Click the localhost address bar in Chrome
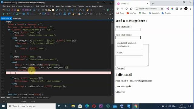The image size is (194, 109). 149,9
